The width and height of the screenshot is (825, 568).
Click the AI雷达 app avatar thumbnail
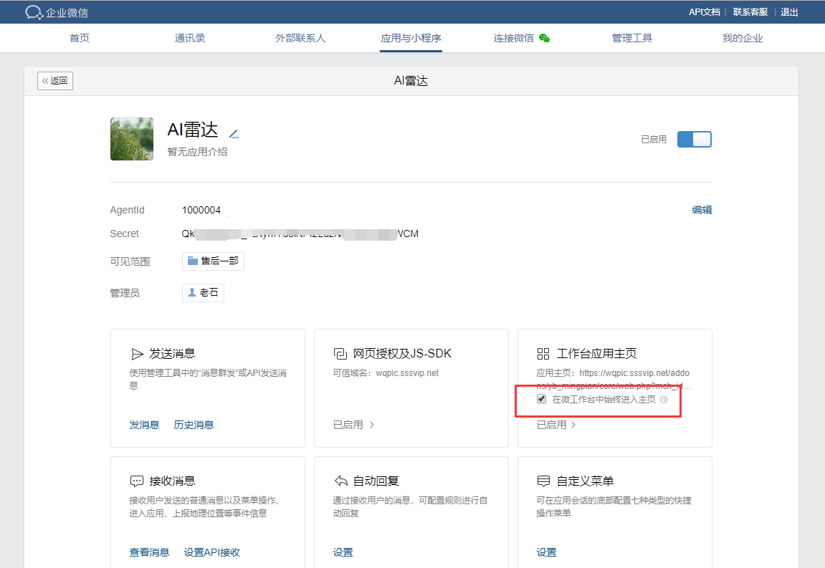click(x=132, y=139)
